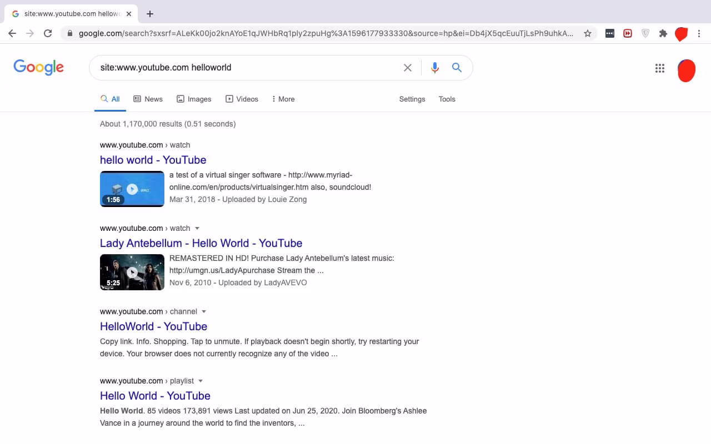Screen dimensions: 711x444
Task: Expand dropdown arrow beside playlist result URL
Action: [201, 381]
